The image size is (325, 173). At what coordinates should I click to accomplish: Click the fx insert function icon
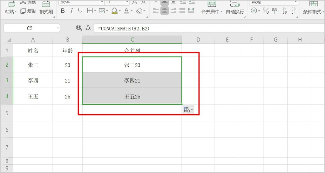pos(88,28)
